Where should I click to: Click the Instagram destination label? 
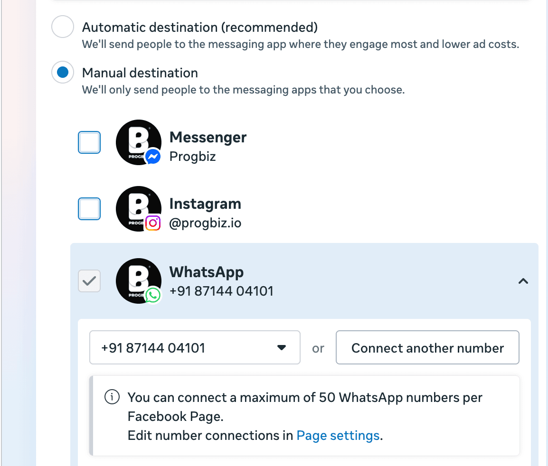coord(205,204)
